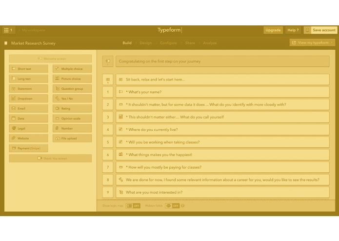Add a Rating question
The width and height of the screenshot is (339, 241).
[x=72, y=108]
